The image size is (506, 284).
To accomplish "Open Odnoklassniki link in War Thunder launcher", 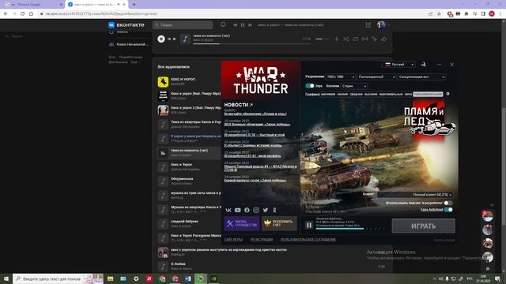I will (x=274, y=211).
